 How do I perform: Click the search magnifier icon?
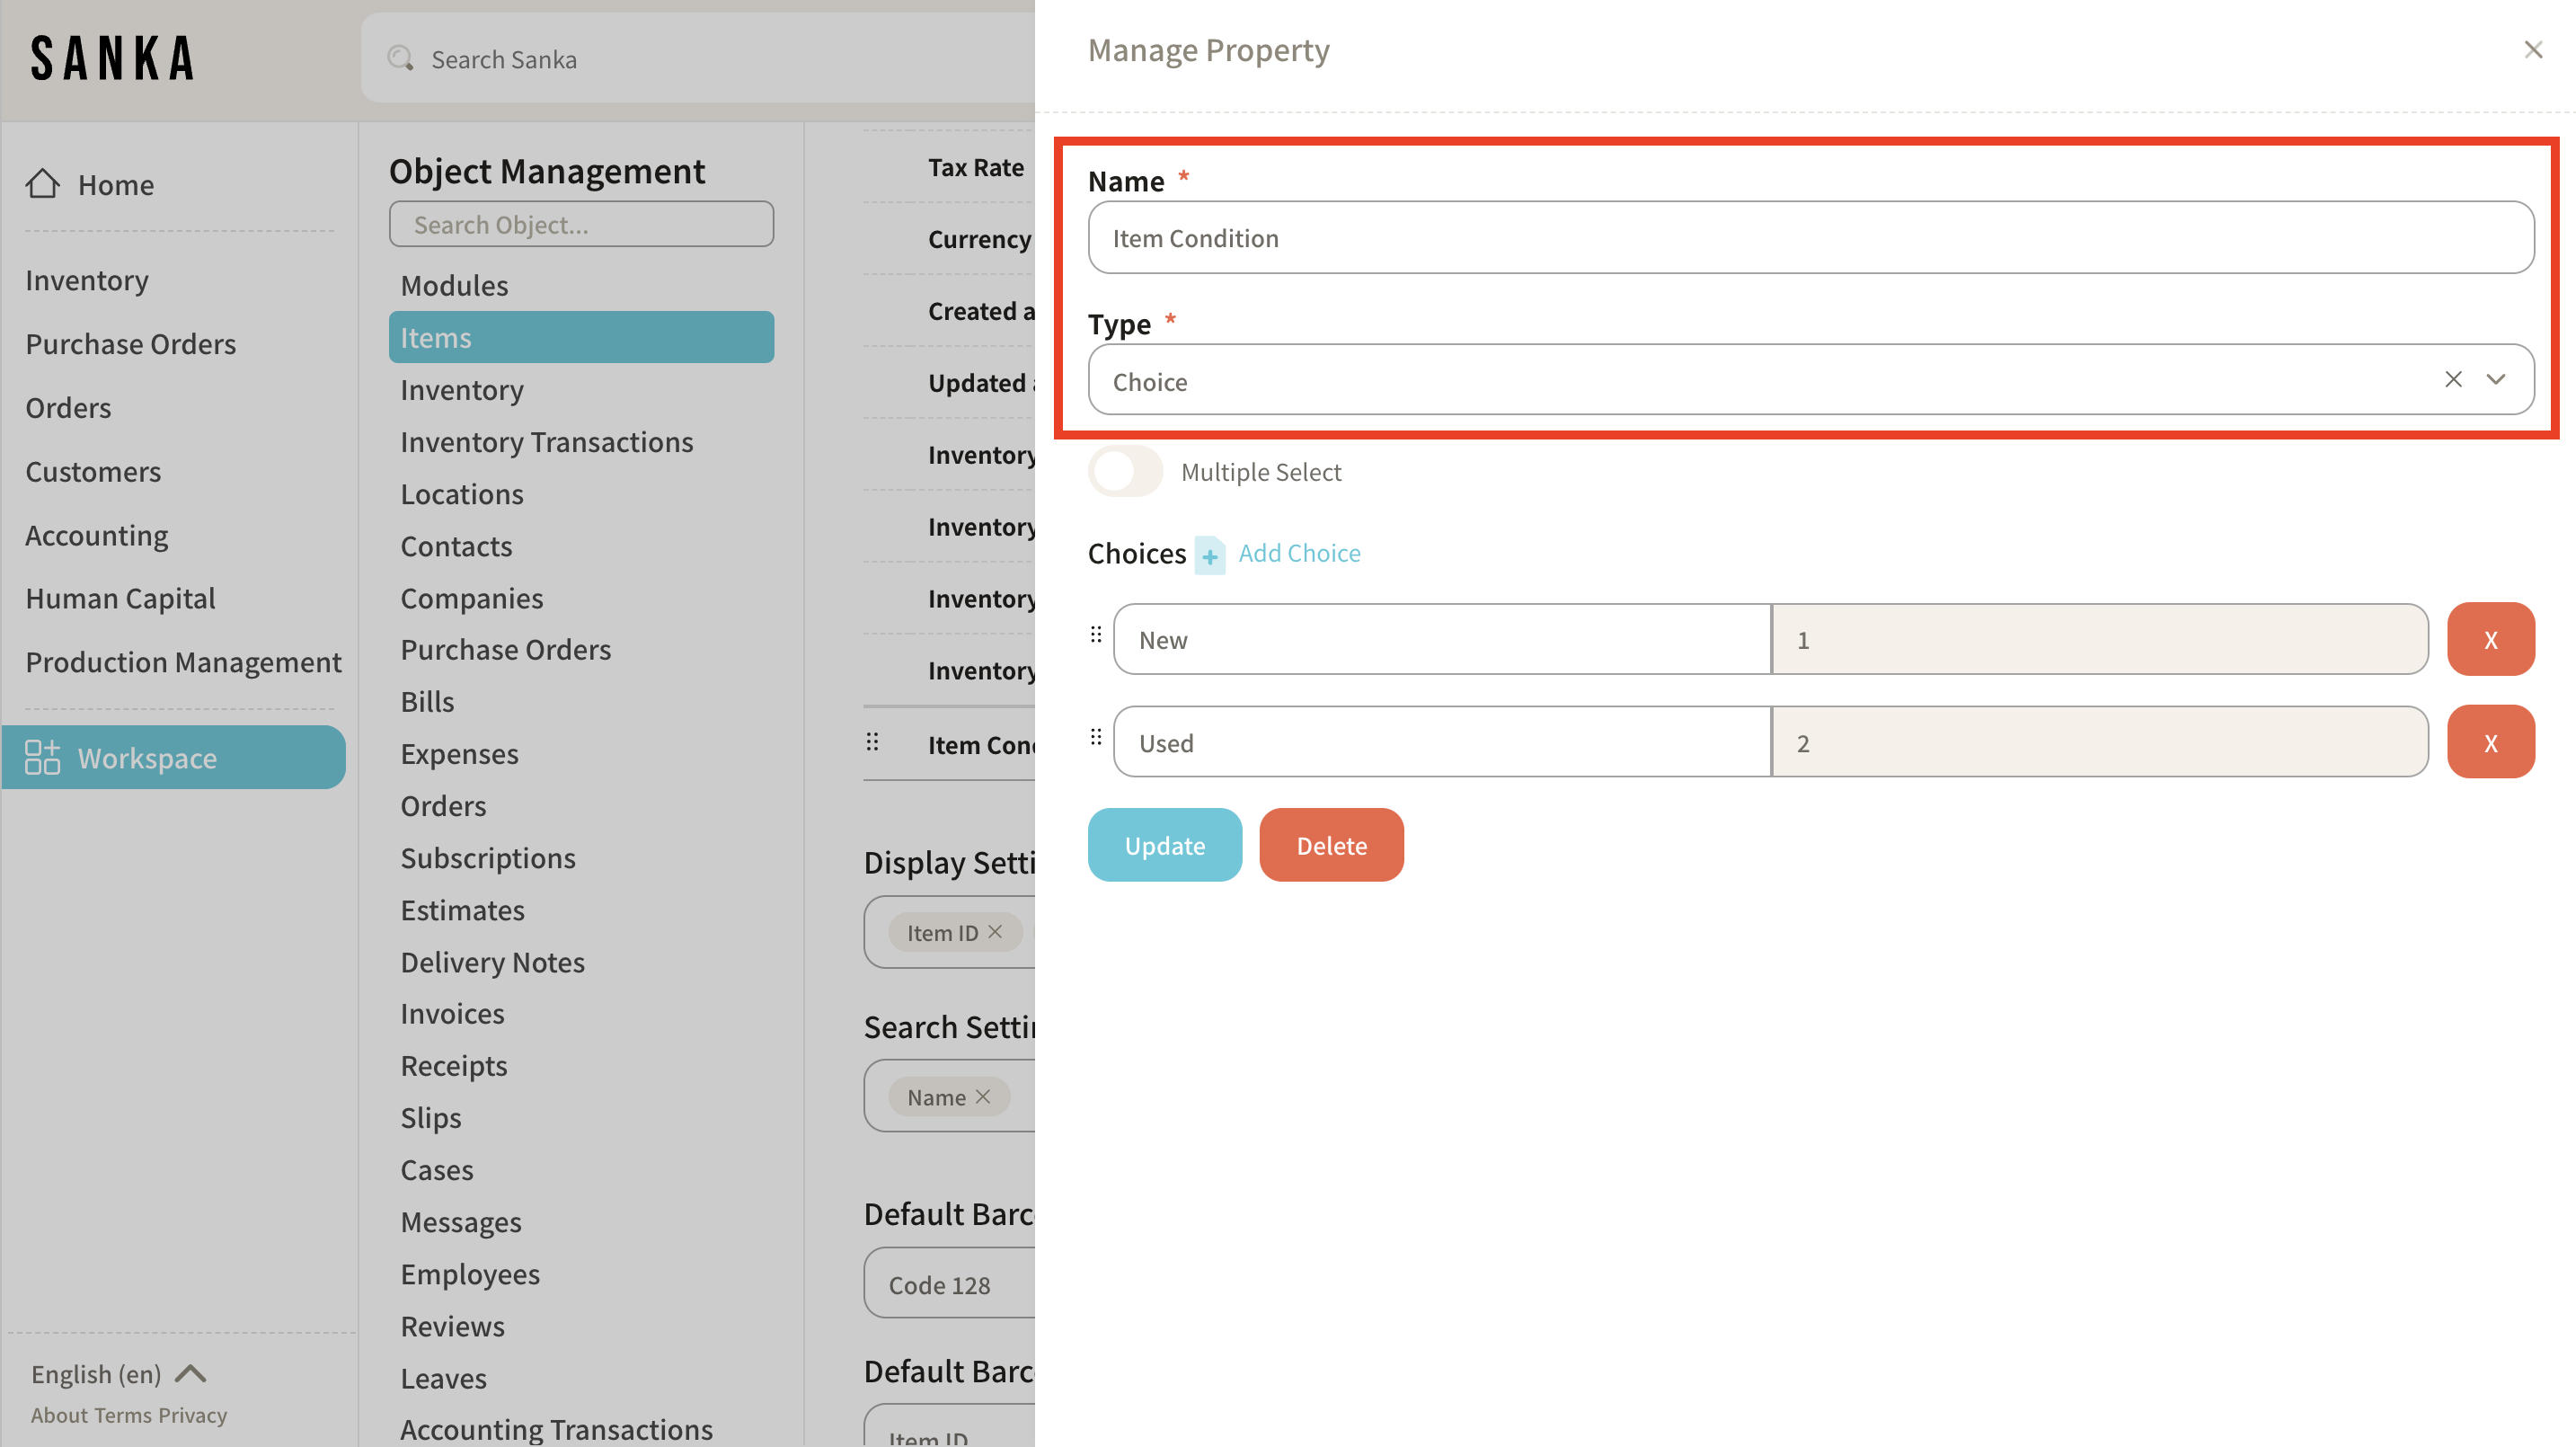pyautogui.click(x=400, y=58)
